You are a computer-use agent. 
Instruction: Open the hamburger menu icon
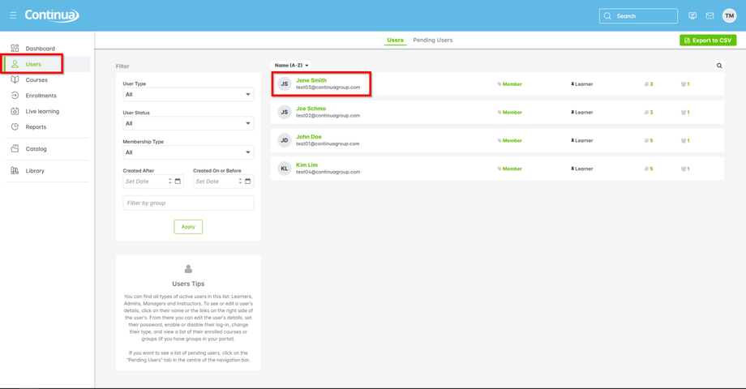(13, 15)
